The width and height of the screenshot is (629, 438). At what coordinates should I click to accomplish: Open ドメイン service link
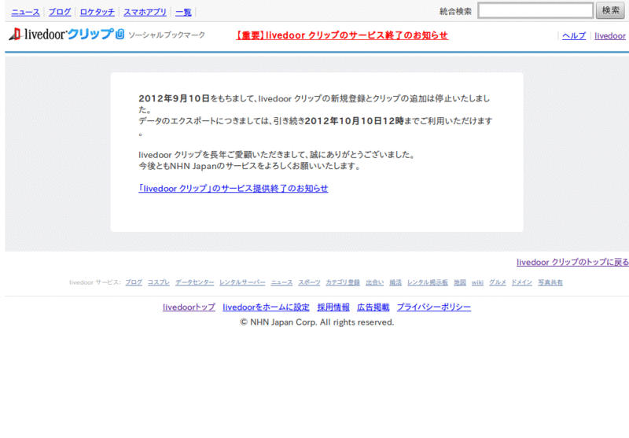pos(521,282)
